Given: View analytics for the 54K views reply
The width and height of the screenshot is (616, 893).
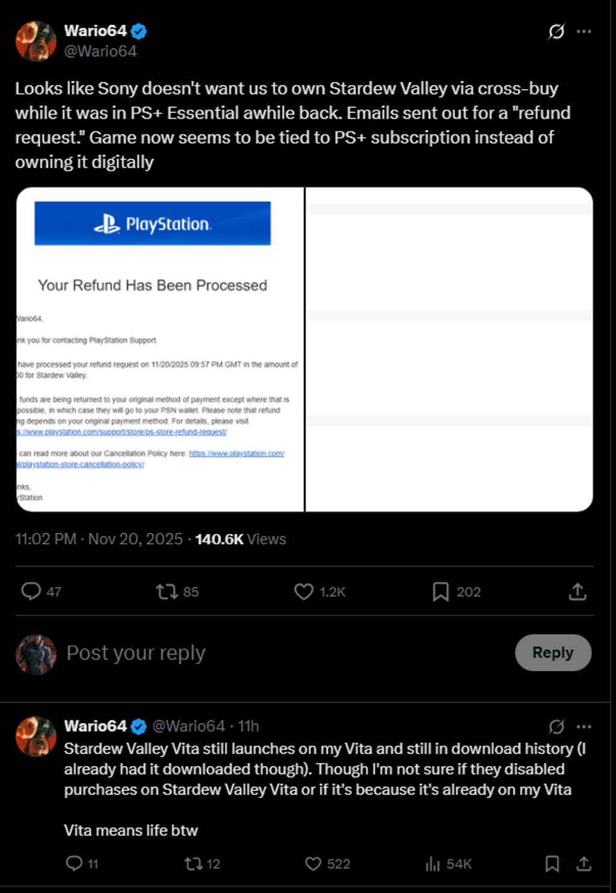Looking at the screenshot, I should pyautogui.click(x=433, y=863).
